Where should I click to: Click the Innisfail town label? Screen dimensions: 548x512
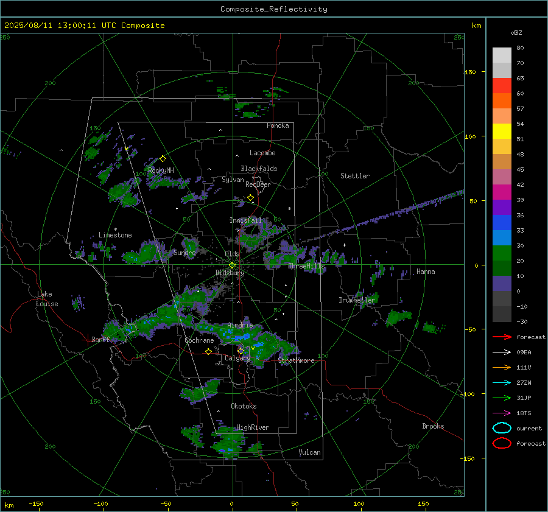pos(245,220)
